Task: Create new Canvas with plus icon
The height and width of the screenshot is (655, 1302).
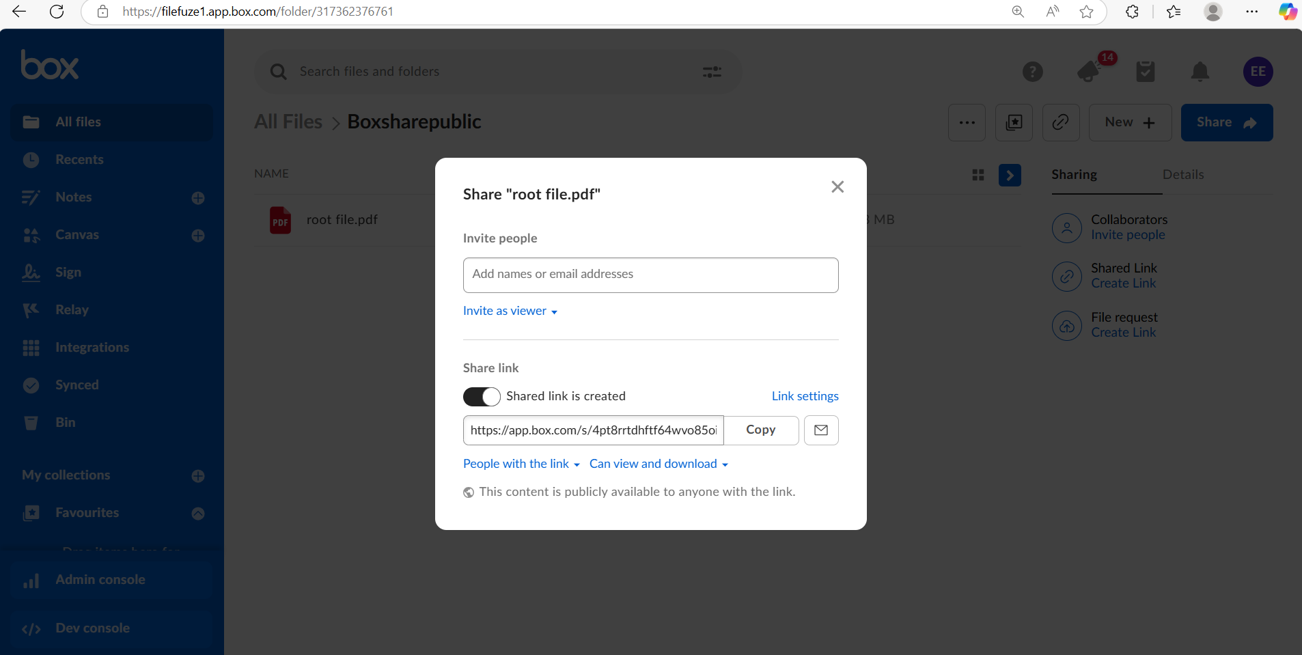Action: (x=198, y=236)
